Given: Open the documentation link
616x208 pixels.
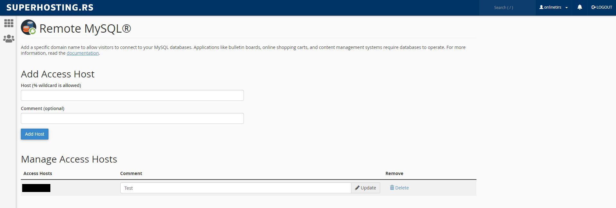Looking at the screenshot, I should click(82, 53).
